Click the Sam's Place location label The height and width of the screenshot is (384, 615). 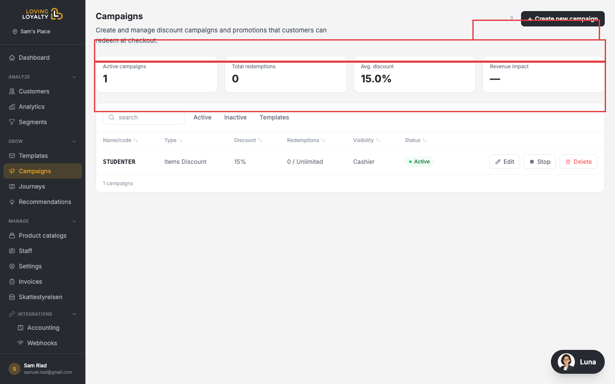[32, 32]
